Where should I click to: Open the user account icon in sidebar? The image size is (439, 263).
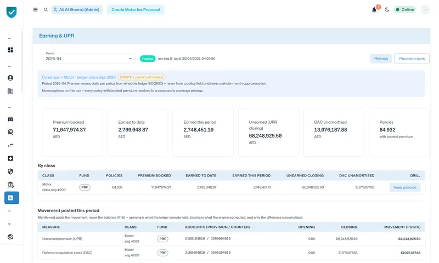(10, 78)
